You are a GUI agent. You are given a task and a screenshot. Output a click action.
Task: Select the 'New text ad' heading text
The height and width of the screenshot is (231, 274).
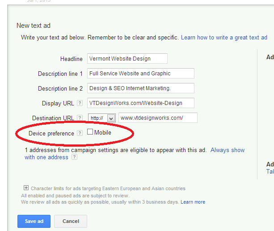click(x=34, y=26)
